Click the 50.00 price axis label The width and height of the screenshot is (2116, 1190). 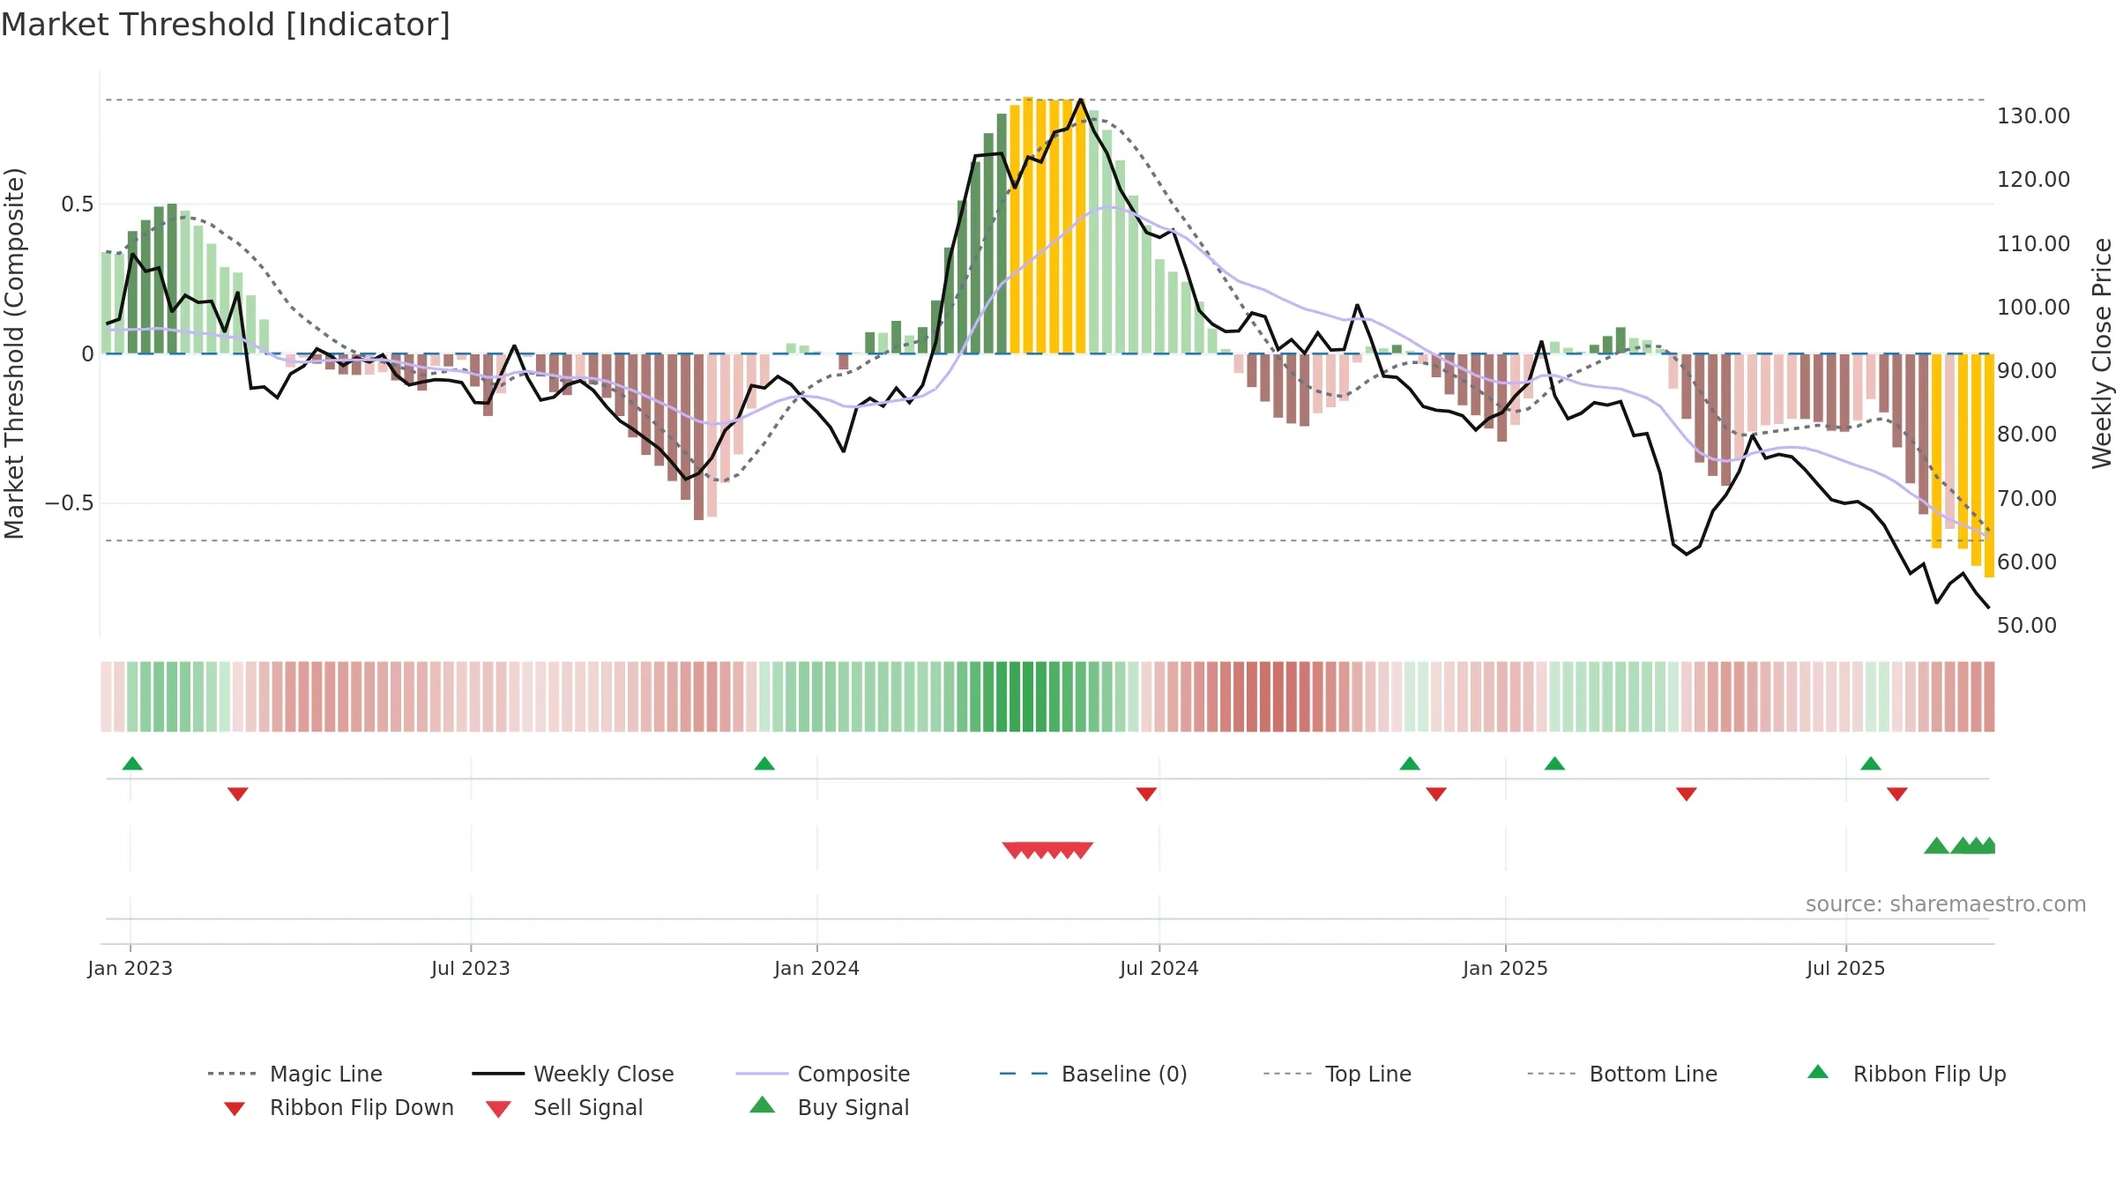(x=2027, y=626)
